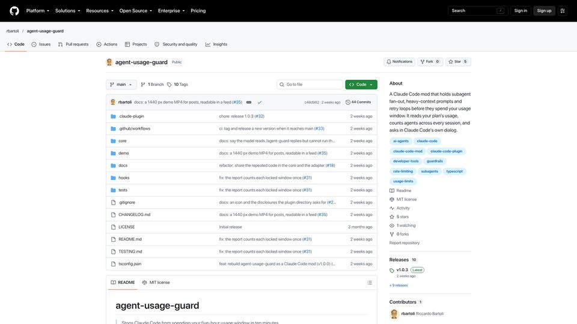Click the GitHub logo icon
Viewport: 577px width, 324px height.
[14, 11]
